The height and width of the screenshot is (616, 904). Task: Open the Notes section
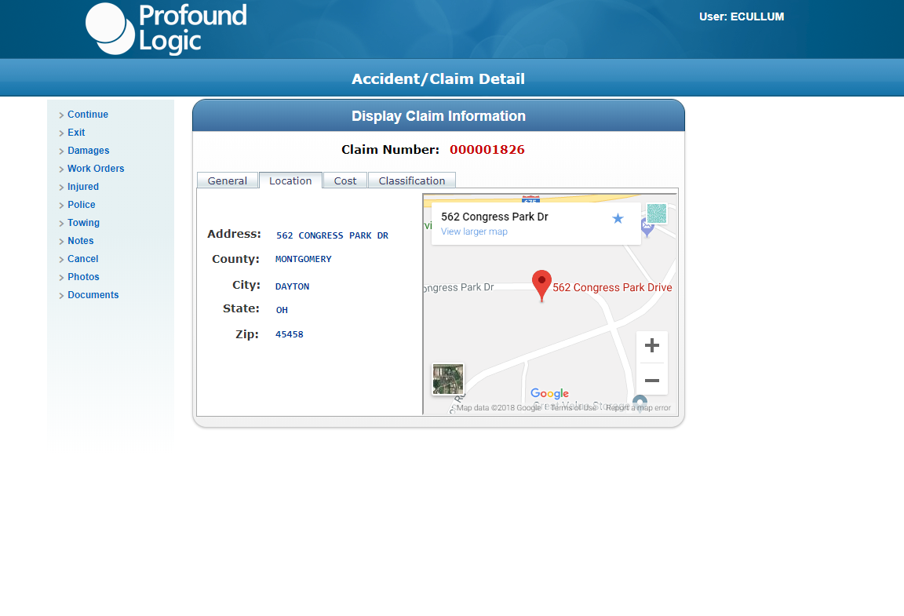click(x=81, y=241)
